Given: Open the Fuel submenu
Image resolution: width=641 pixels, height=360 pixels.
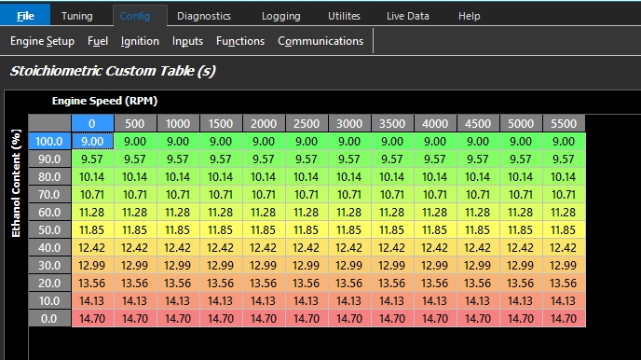Looking at the screenshot, I should coord(98,41).
